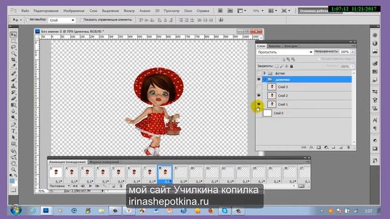Hide the девочка group with its eye

tap(259, 80)
